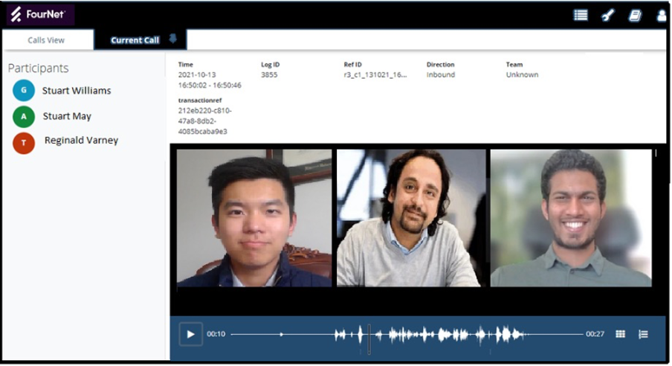Click the blue G avatar circle
The image size is (672, 366).
click(x=24, y=91)
